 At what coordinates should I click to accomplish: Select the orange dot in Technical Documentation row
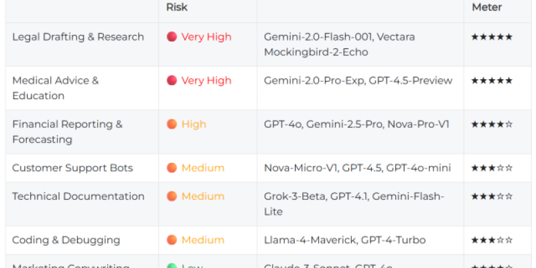172,196
